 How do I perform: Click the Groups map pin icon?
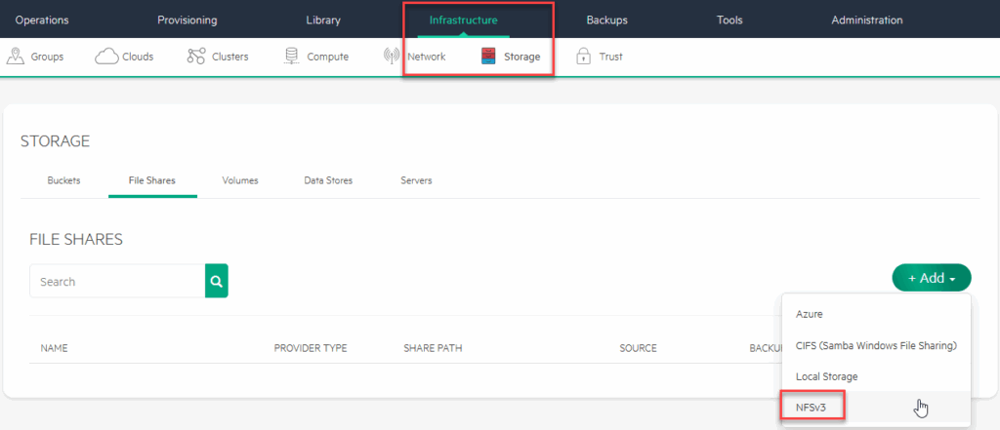(15, 57)
